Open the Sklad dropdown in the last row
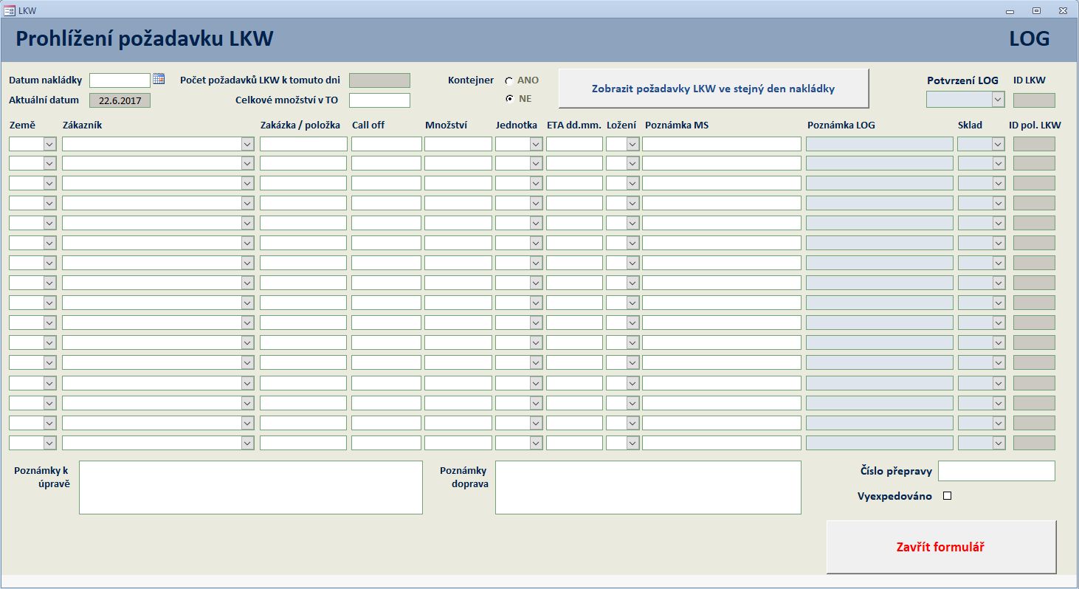The height and width of the screenshot is (589, 1079). tap(999, 443)
